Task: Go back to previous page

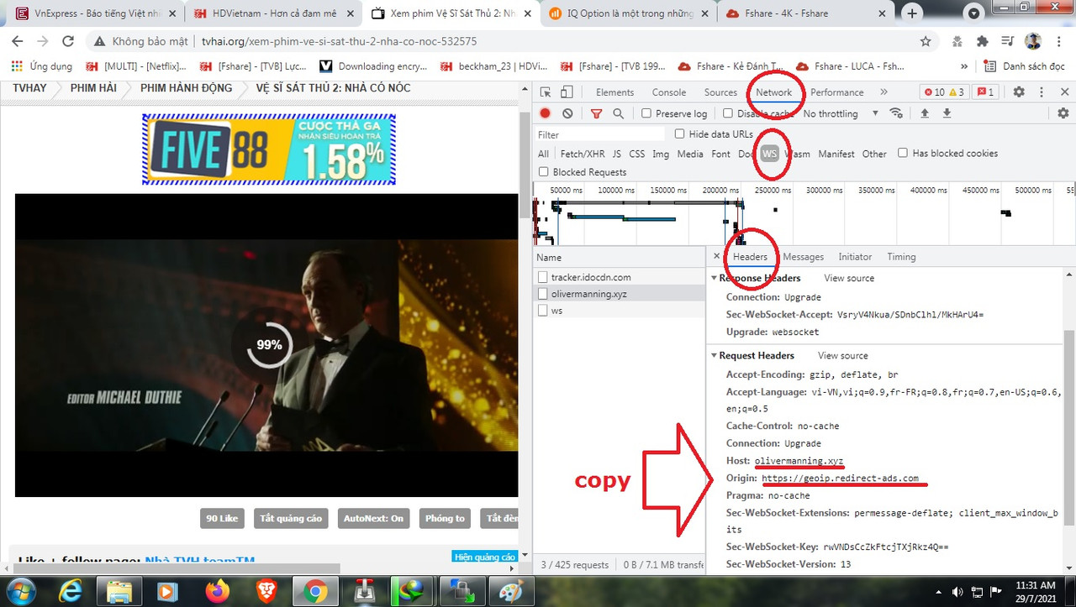Action: click(x=18, y=41)
